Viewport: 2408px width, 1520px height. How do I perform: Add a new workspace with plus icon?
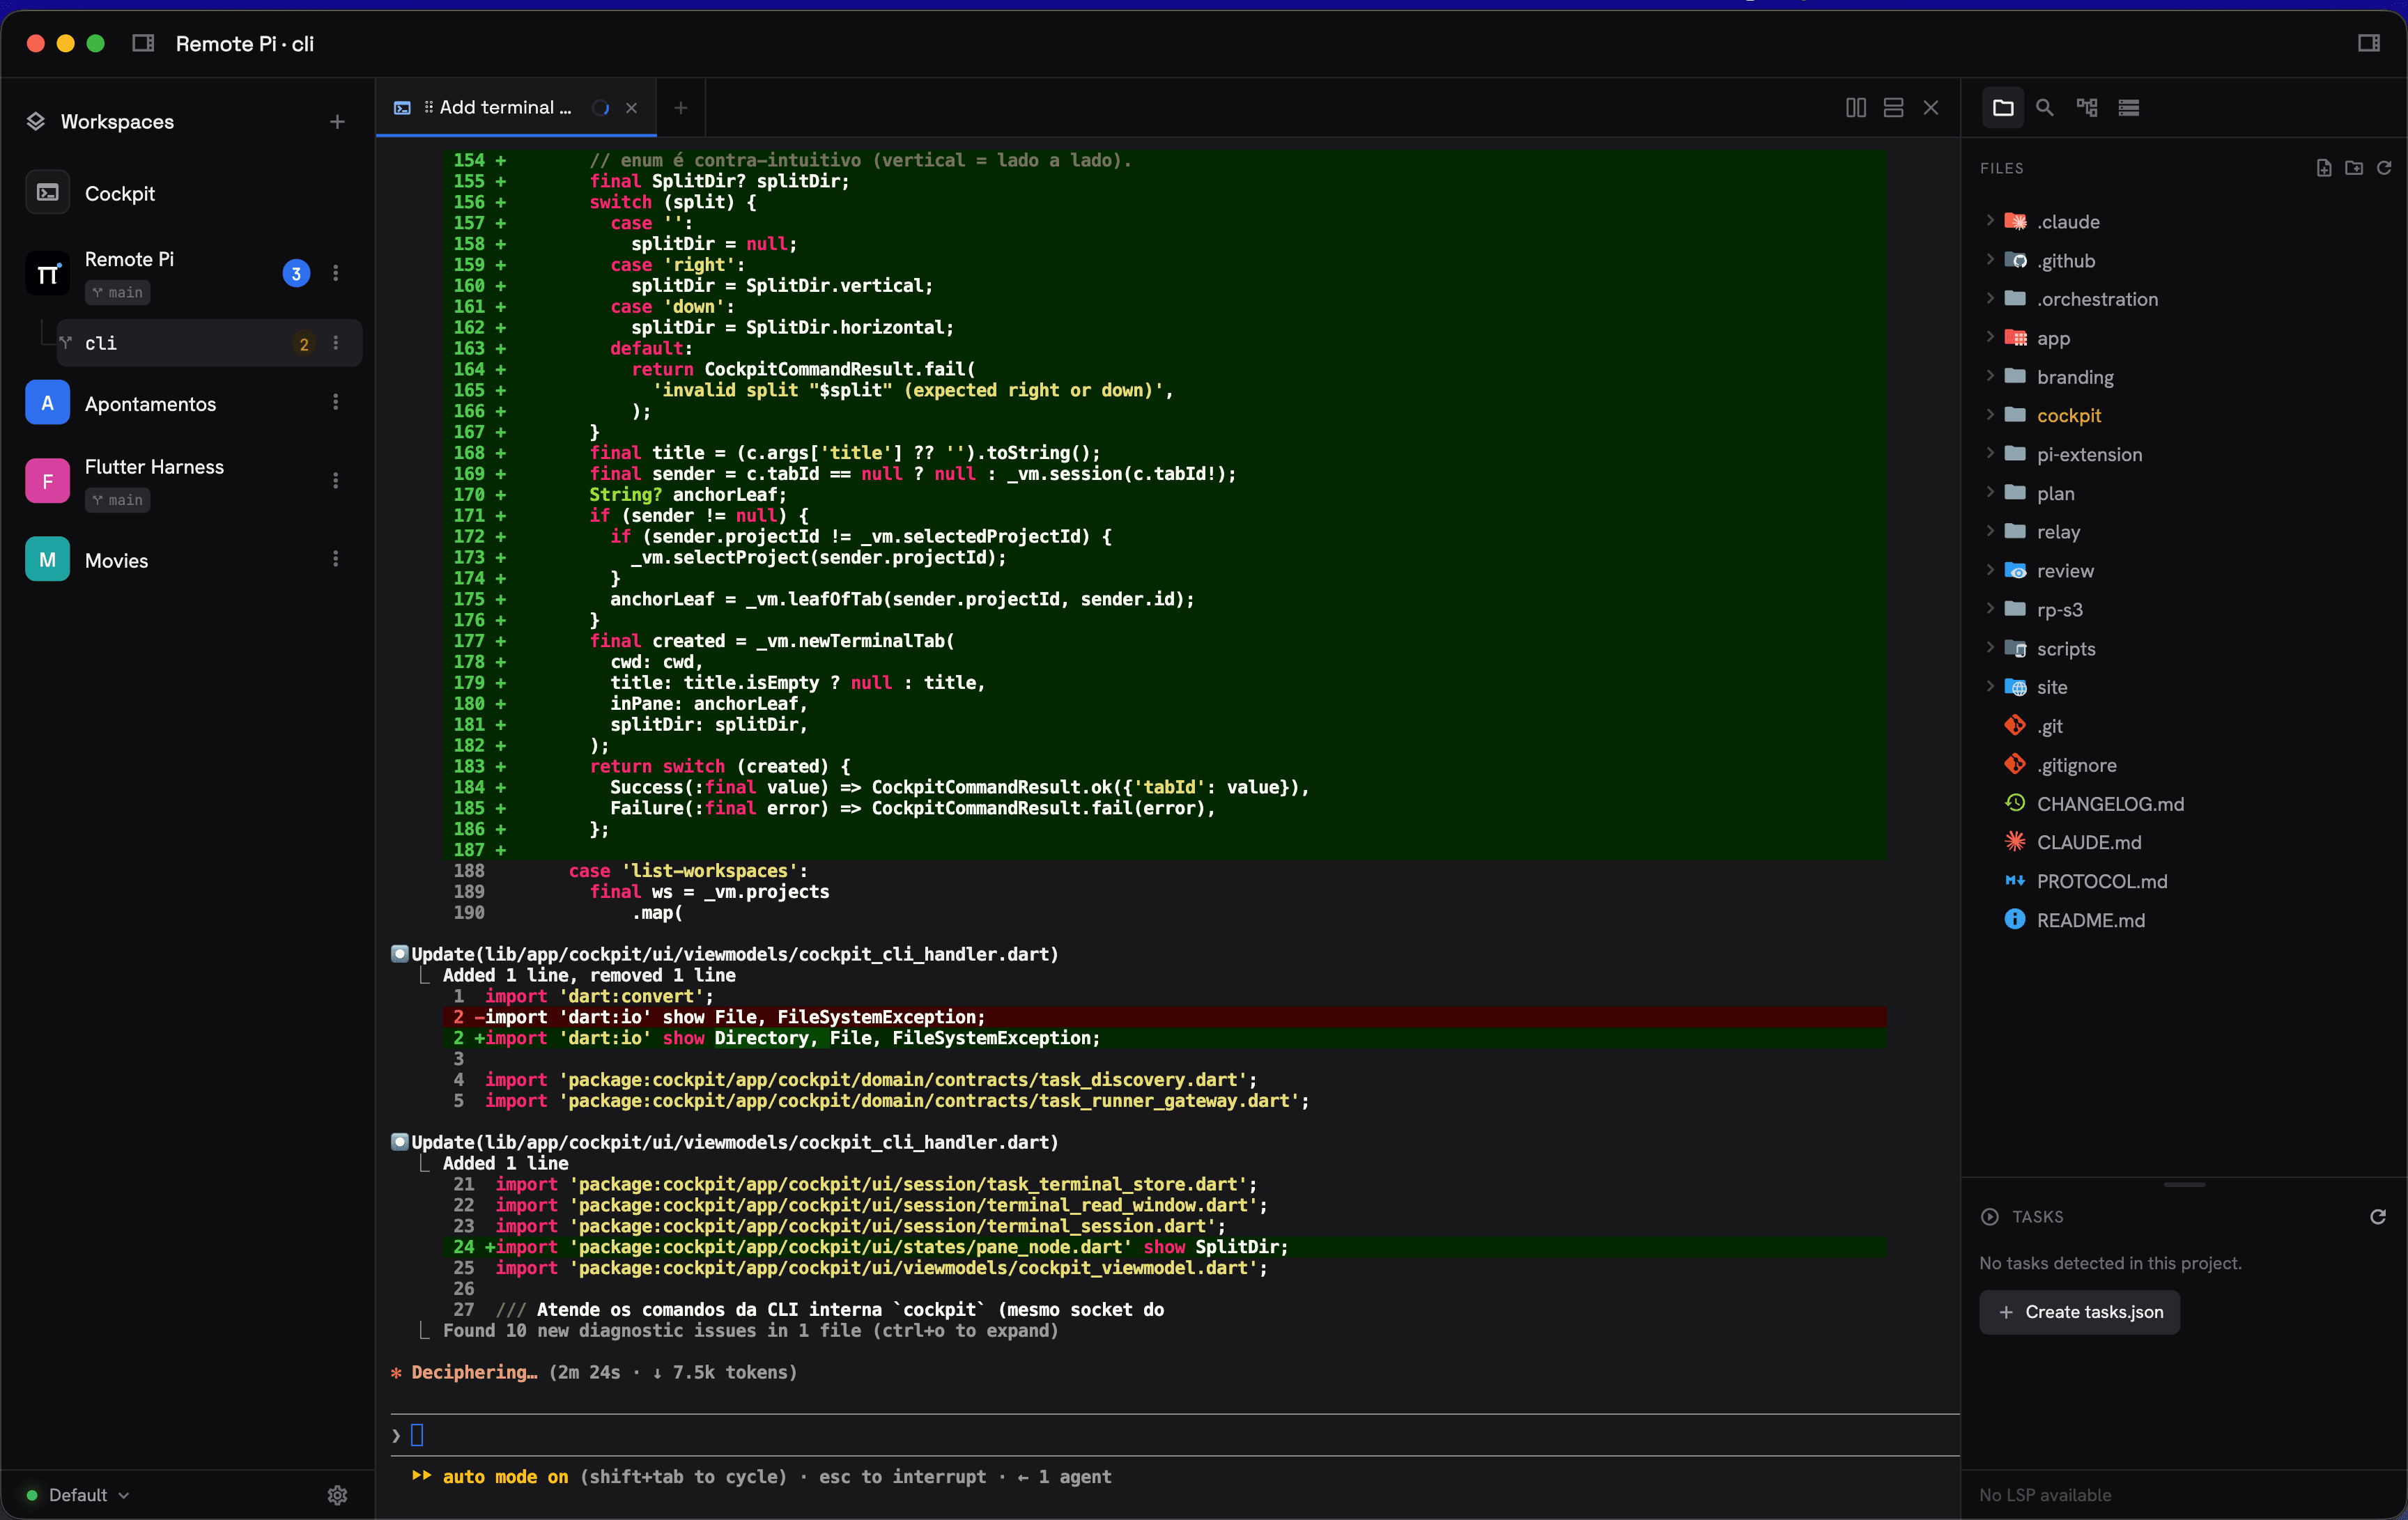(337, 121)
